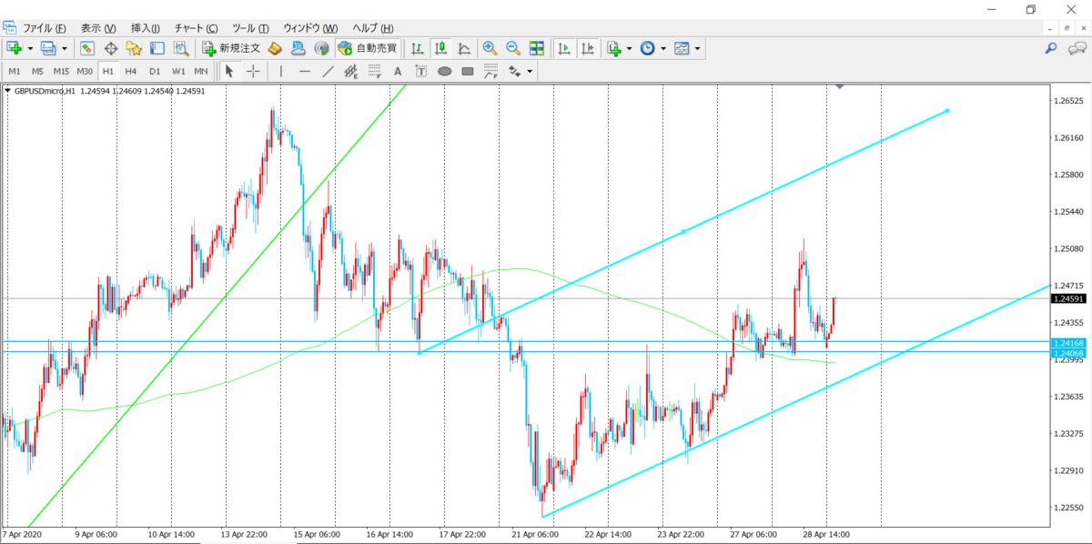1092x544 pixels.
Task: Choose the trendline drawing tool
Action: point(328,71)
